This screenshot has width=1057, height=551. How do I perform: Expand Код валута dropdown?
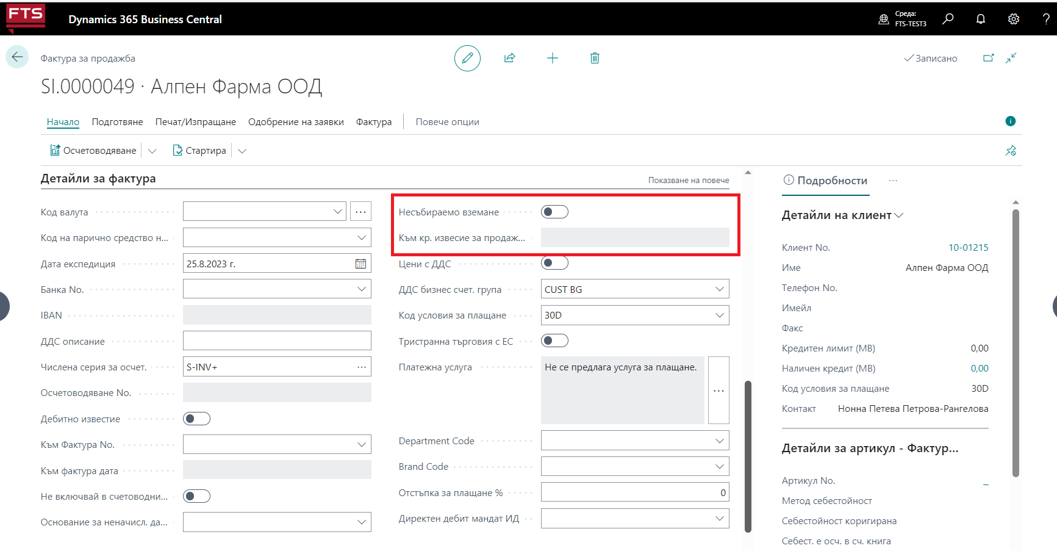tap(337, 212)
